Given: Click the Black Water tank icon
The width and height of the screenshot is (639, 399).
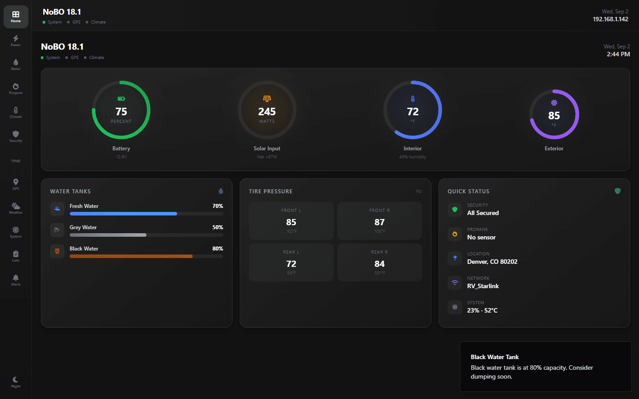Looking at the screenshot, I should (57, 251).
